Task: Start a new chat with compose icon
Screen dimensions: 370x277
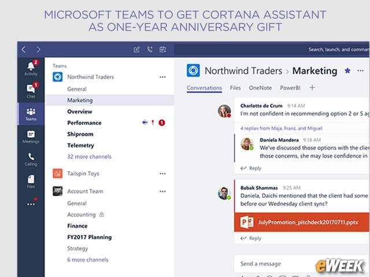Action: [136, 50]
